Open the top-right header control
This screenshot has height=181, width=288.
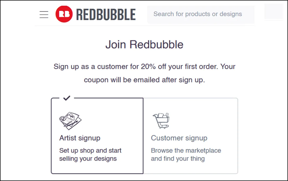273,12
